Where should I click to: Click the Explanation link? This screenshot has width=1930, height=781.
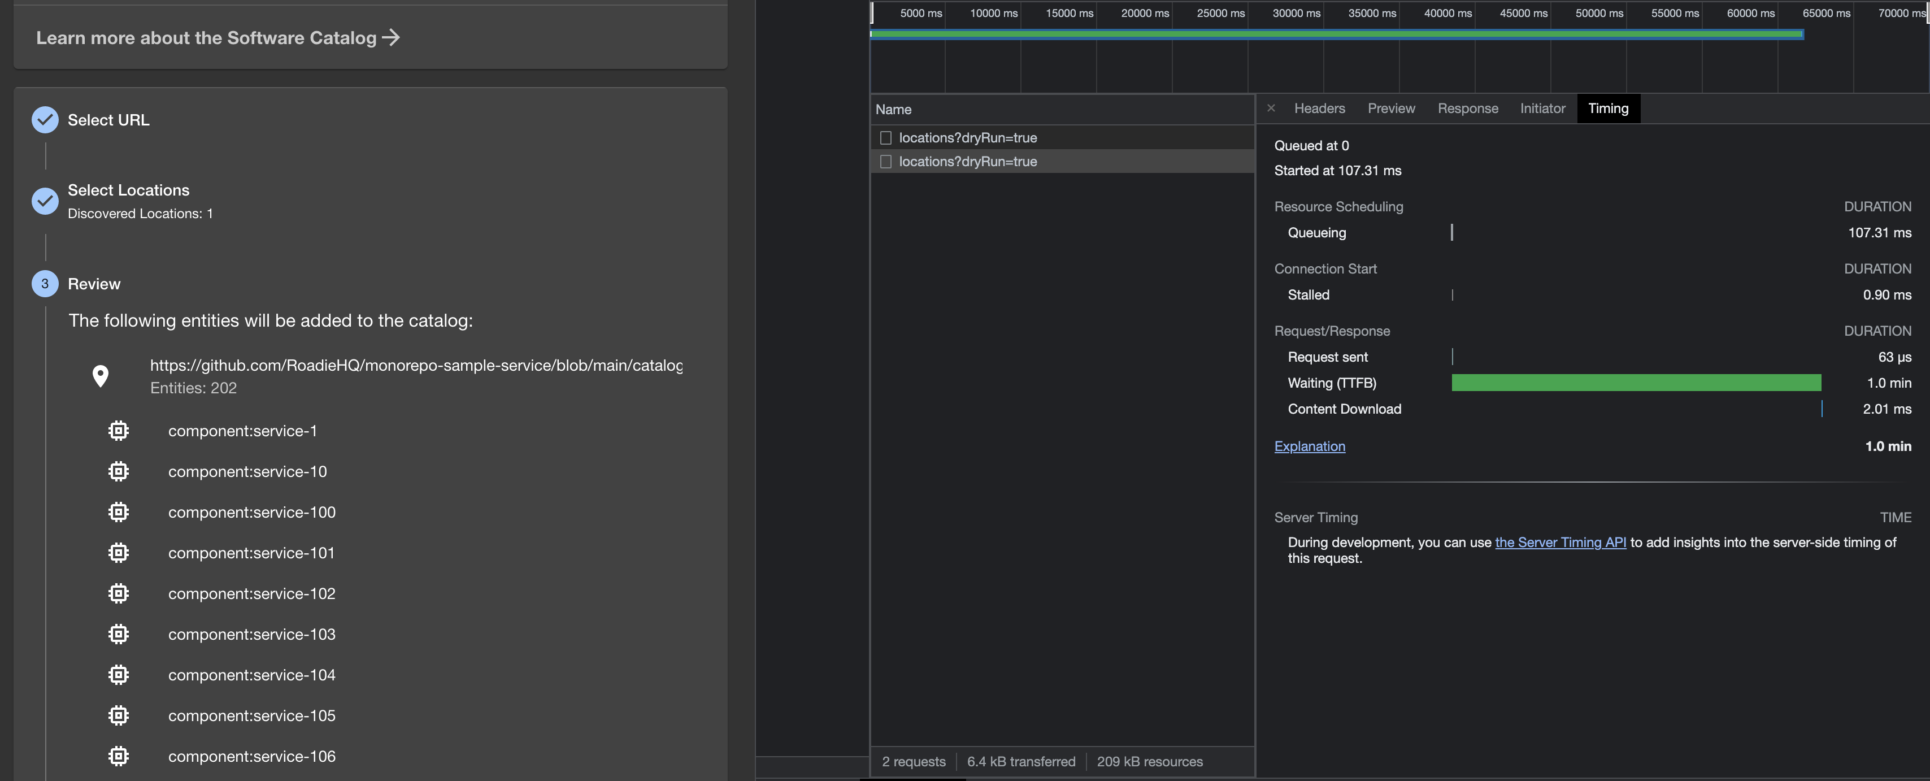pyautogui.click(x=1310, y=446)
